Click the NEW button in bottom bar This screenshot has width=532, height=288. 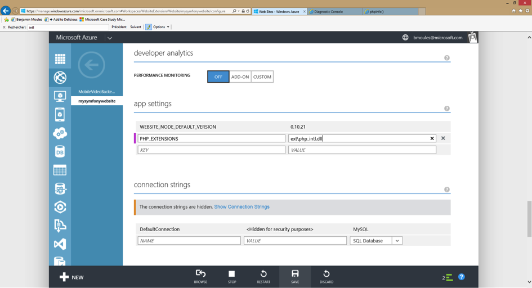(x=71, y=277)
